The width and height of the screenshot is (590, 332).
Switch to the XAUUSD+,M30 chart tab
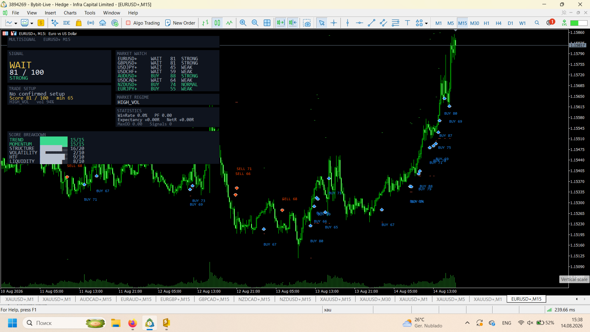point(375,299)
